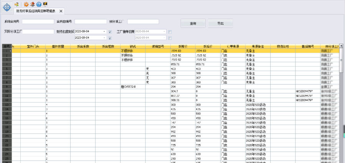
Task: Select the 304.7 cell in 折前价 column
Action: [x=182, y=91]
